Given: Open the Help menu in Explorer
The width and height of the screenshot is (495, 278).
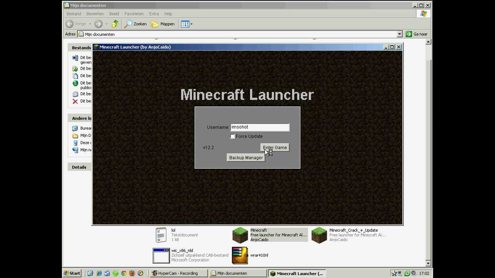Looking at the screenshot, I should [168, 14].
